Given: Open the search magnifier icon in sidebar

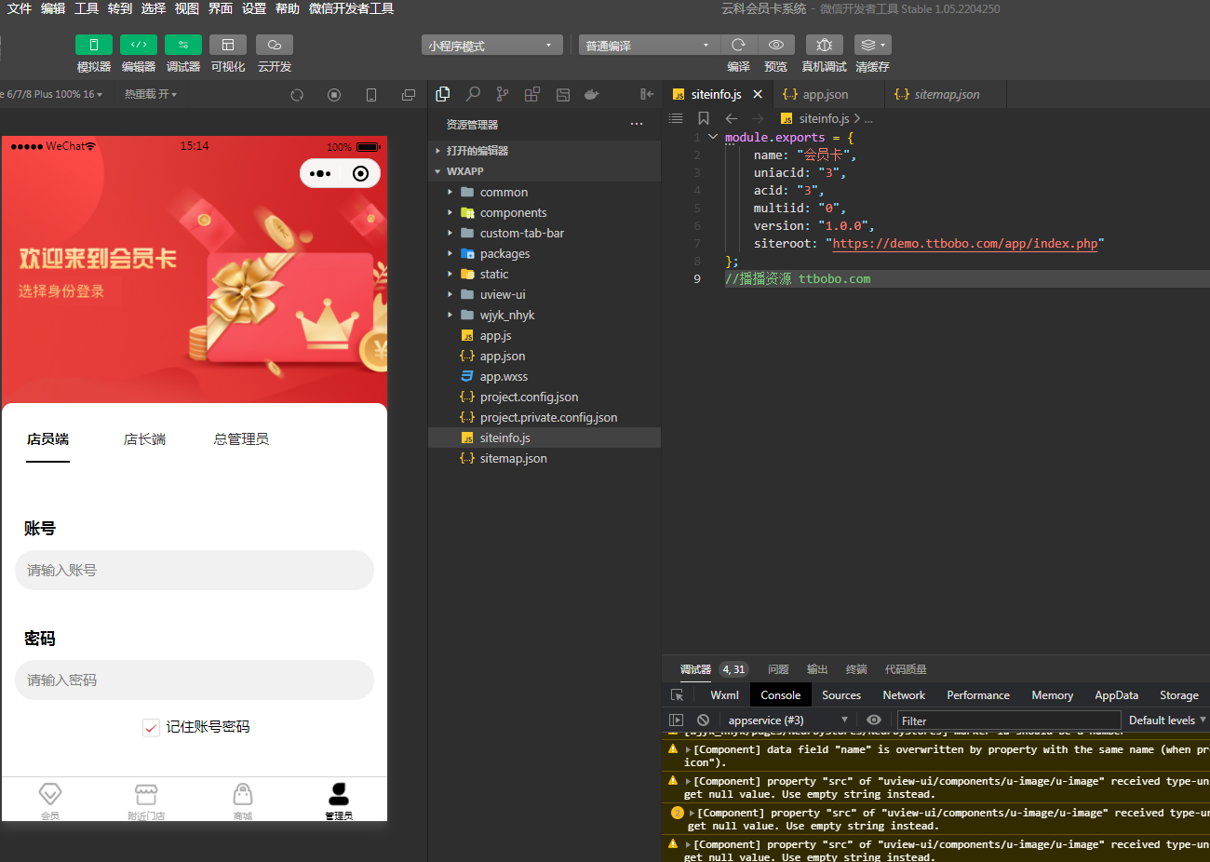Looking at the screenshot, I should [473, 94].
